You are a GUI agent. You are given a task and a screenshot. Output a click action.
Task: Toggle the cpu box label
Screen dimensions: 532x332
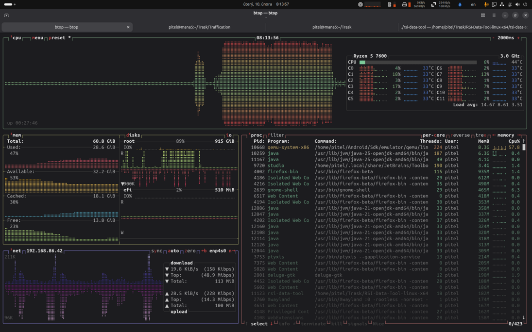click(16, 38)
